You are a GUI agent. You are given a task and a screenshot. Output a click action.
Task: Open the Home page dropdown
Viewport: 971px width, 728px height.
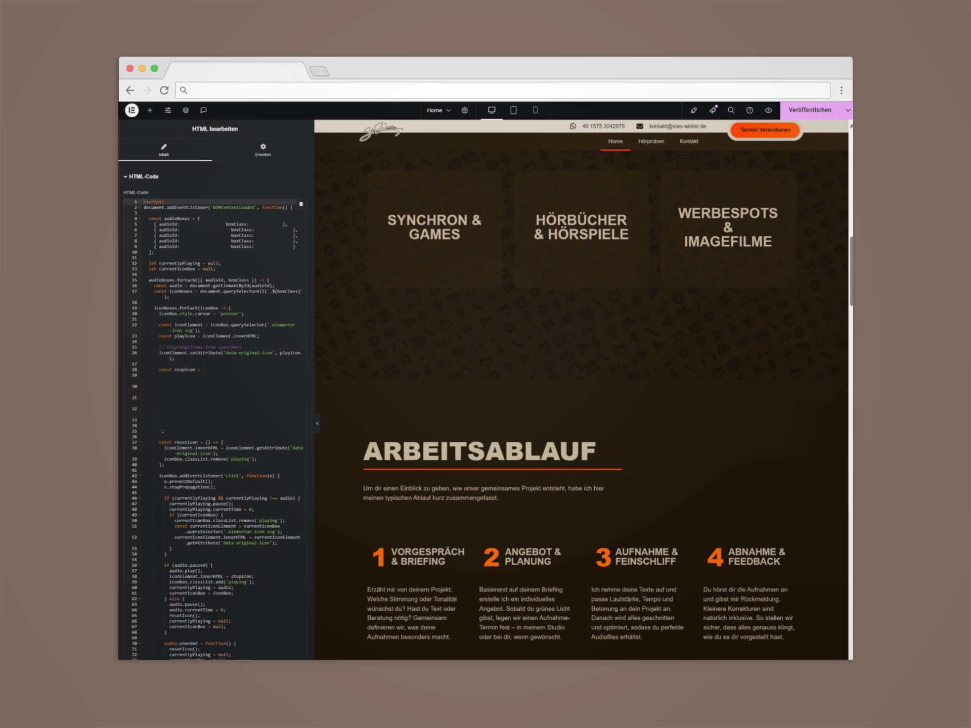[x=438, y=110]
